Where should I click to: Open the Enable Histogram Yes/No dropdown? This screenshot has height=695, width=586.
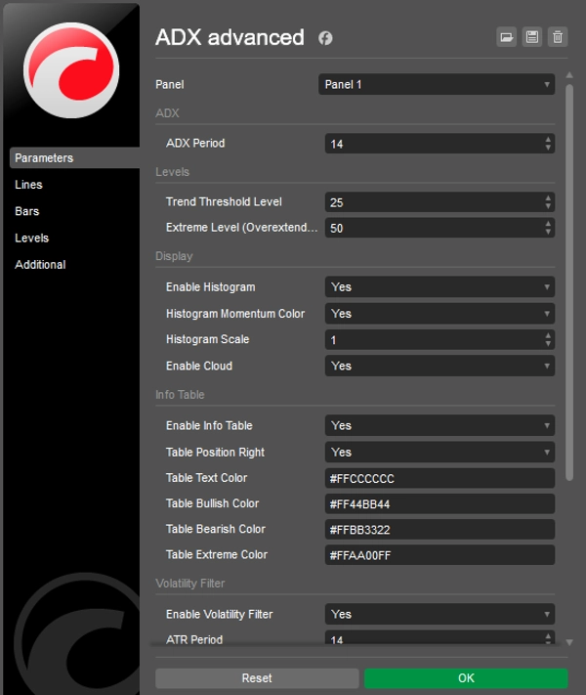(439, 287)
